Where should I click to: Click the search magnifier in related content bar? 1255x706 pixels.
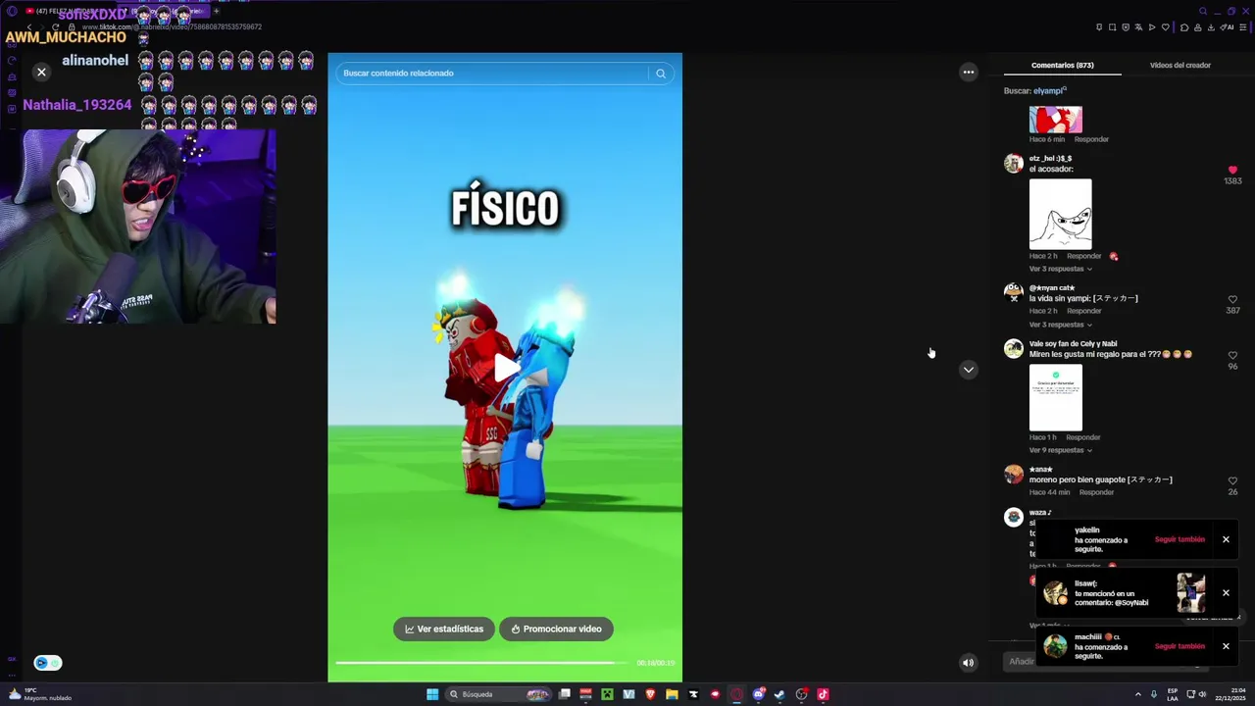(x=661, y=74)
